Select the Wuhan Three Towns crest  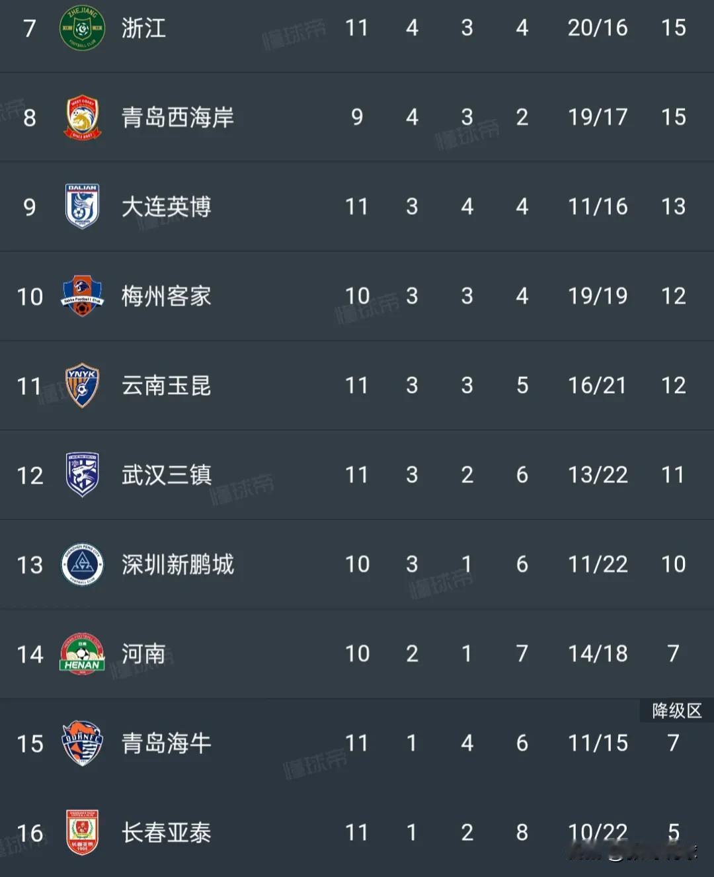tap(82, 475)
